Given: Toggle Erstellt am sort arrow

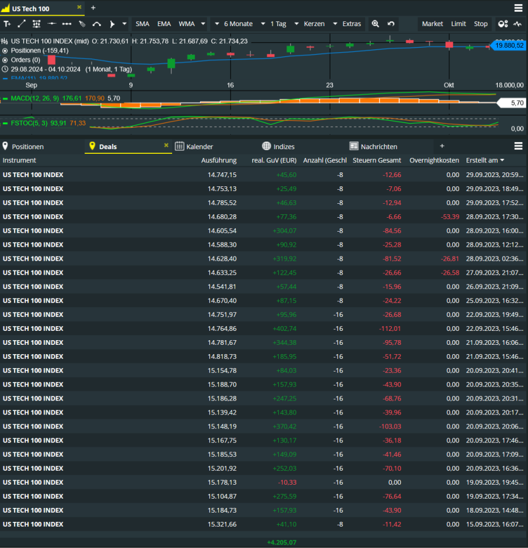Looking at the screenshot, I should (x=502, y=160).
